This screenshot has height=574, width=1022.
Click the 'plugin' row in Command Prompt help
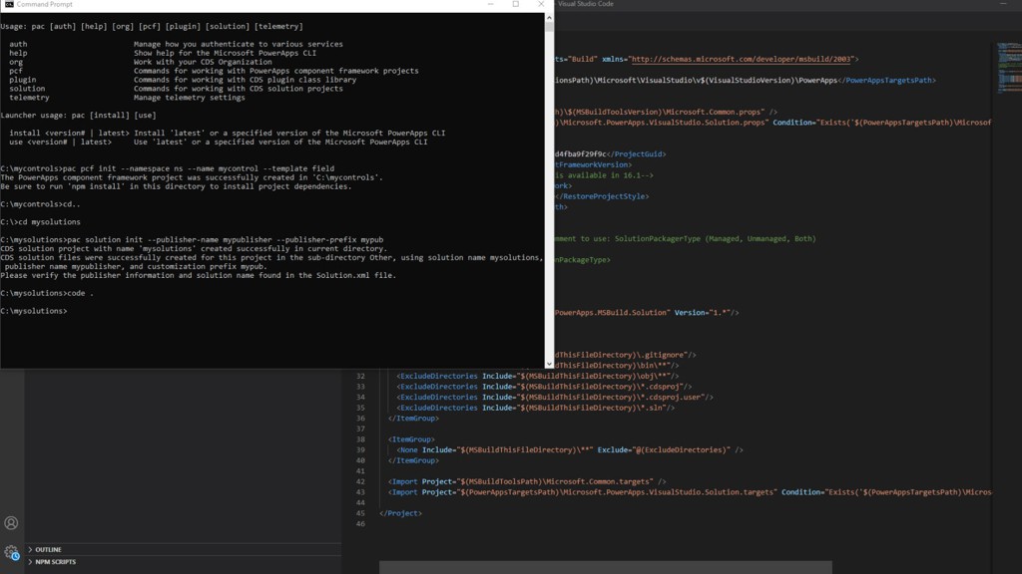click(183, 80)
